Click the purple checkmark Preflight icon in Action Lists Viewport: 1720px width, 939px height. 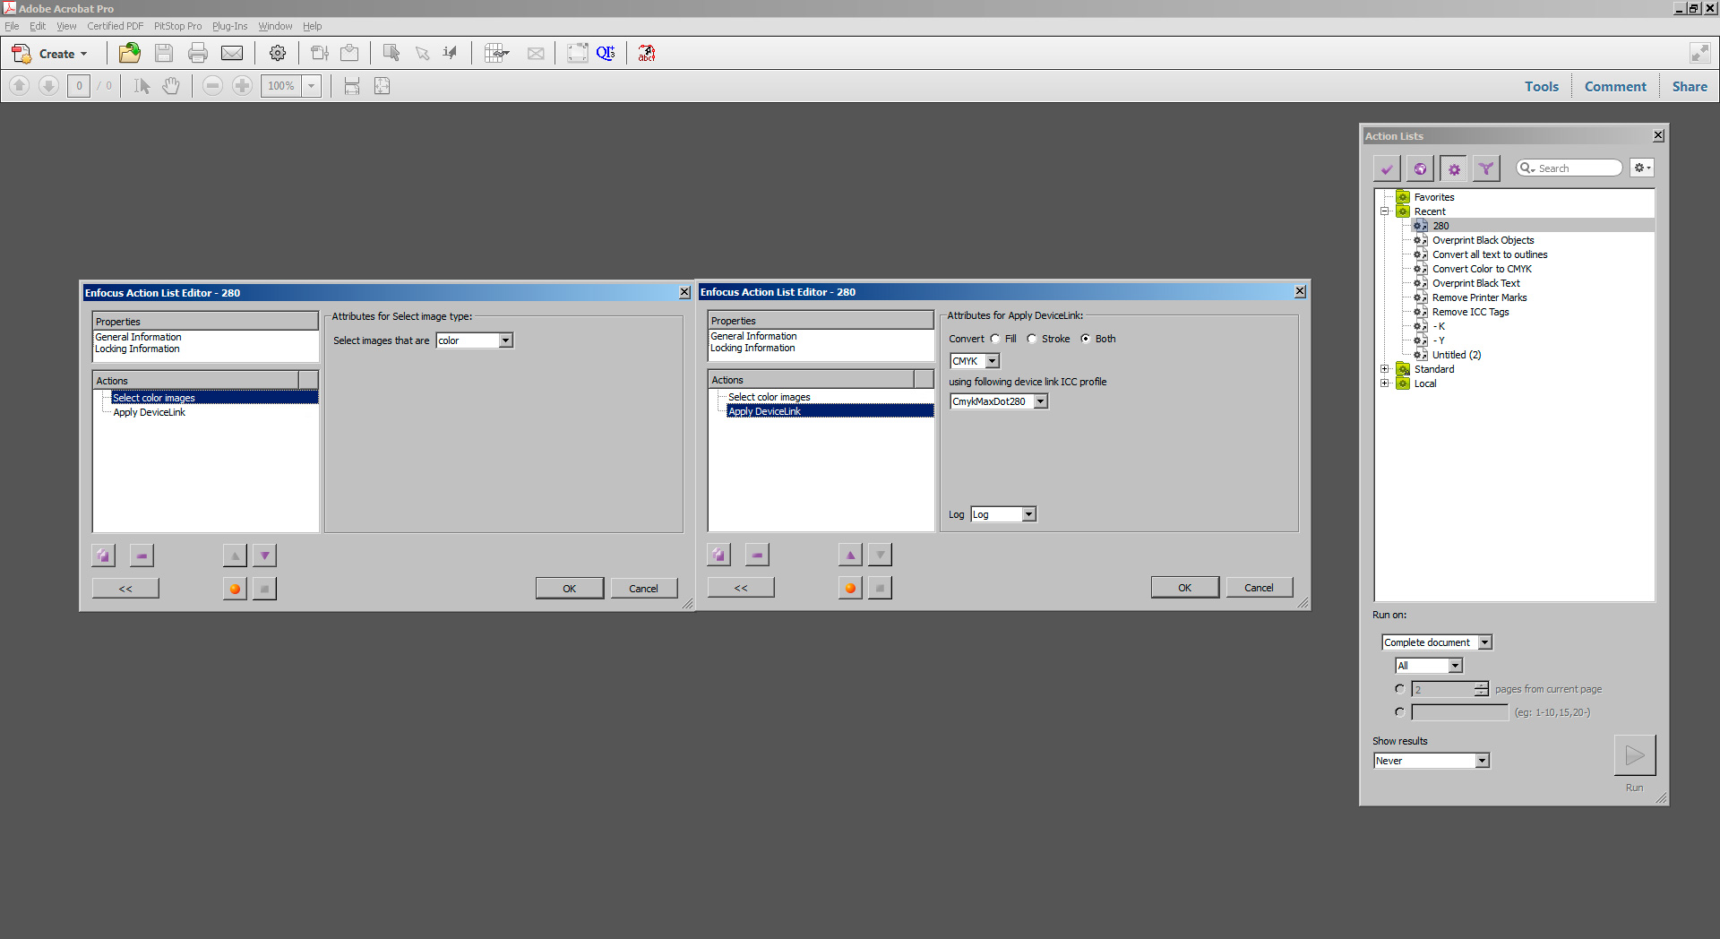(1387, 168)
